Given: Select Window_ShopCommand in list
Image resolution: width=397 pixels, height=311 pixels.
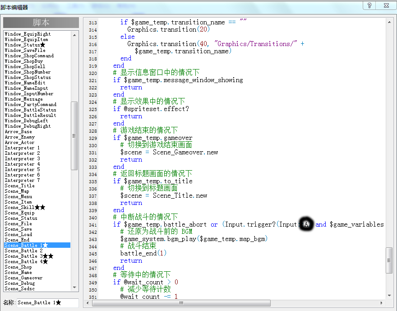Looking at the screenshot, I should (x=29, y=56).
